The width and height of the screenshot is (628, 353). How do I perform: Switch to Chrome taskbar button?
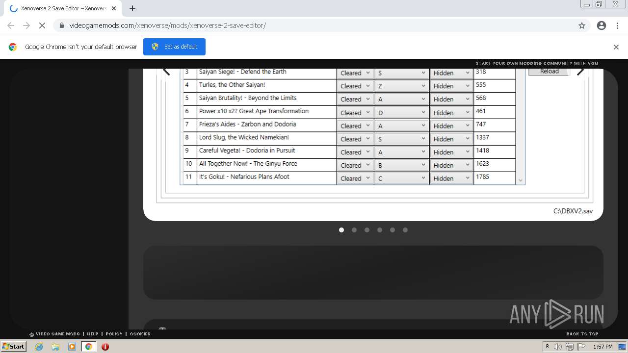point(89,347)
